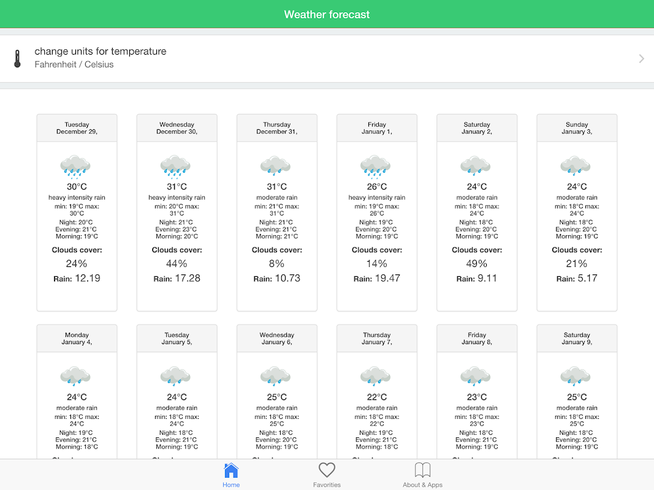Select the Friday January 8 header
654x490 pixels.
(477, 338)
